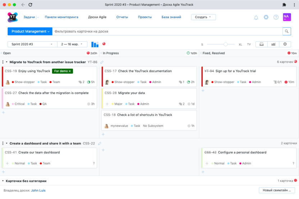Open the CSS-22 issue ID link
The image size is (299, 199).
[x=89, y=143]
